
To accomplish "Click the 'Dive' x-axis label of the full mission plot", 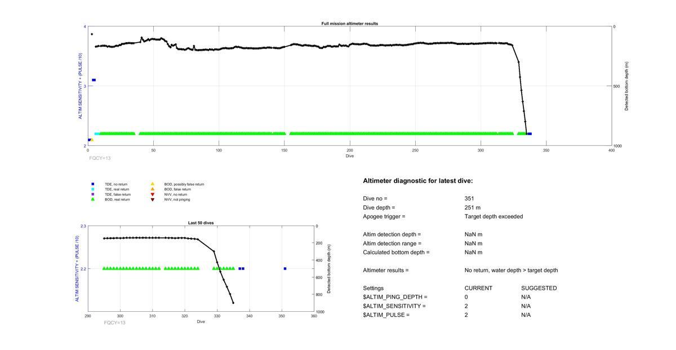I will (350, 156).
